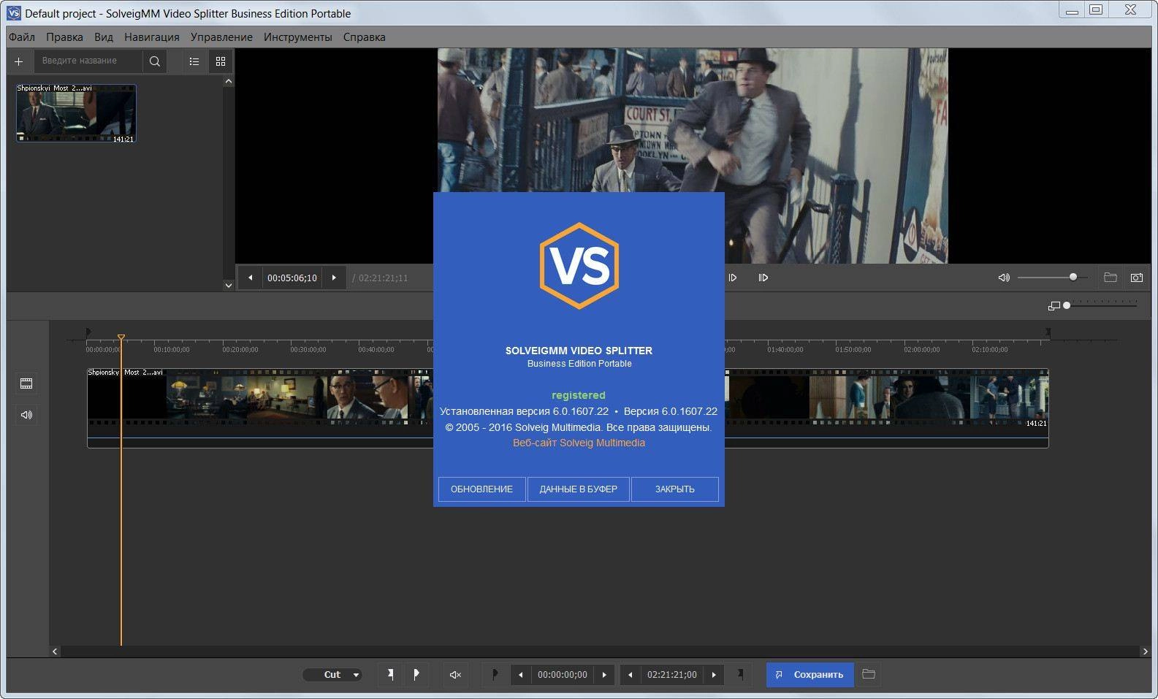Open the Правка menu
1158x699 pixels.
pos(64,37)
